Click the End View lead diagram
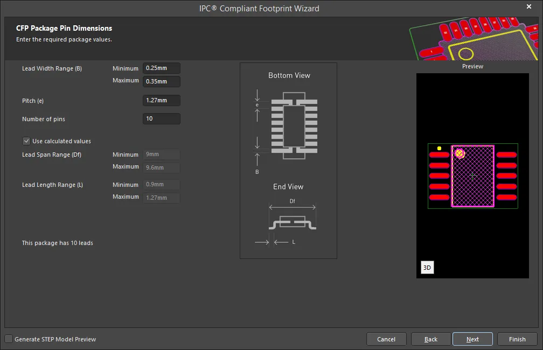543x350 pixels. click(293, 222)
